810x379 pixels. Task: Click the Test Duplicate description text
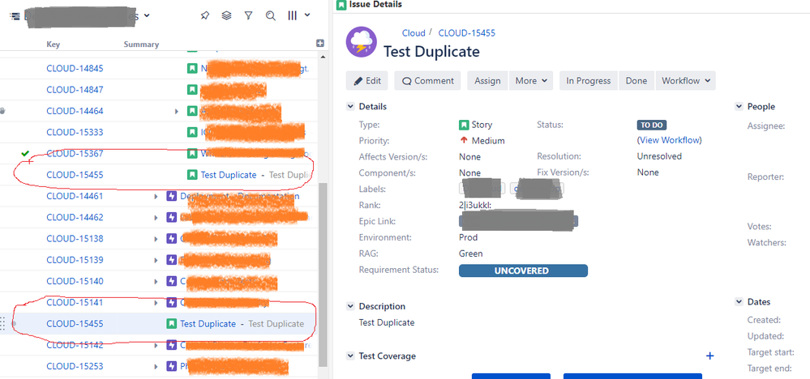[x=387, y=323]
